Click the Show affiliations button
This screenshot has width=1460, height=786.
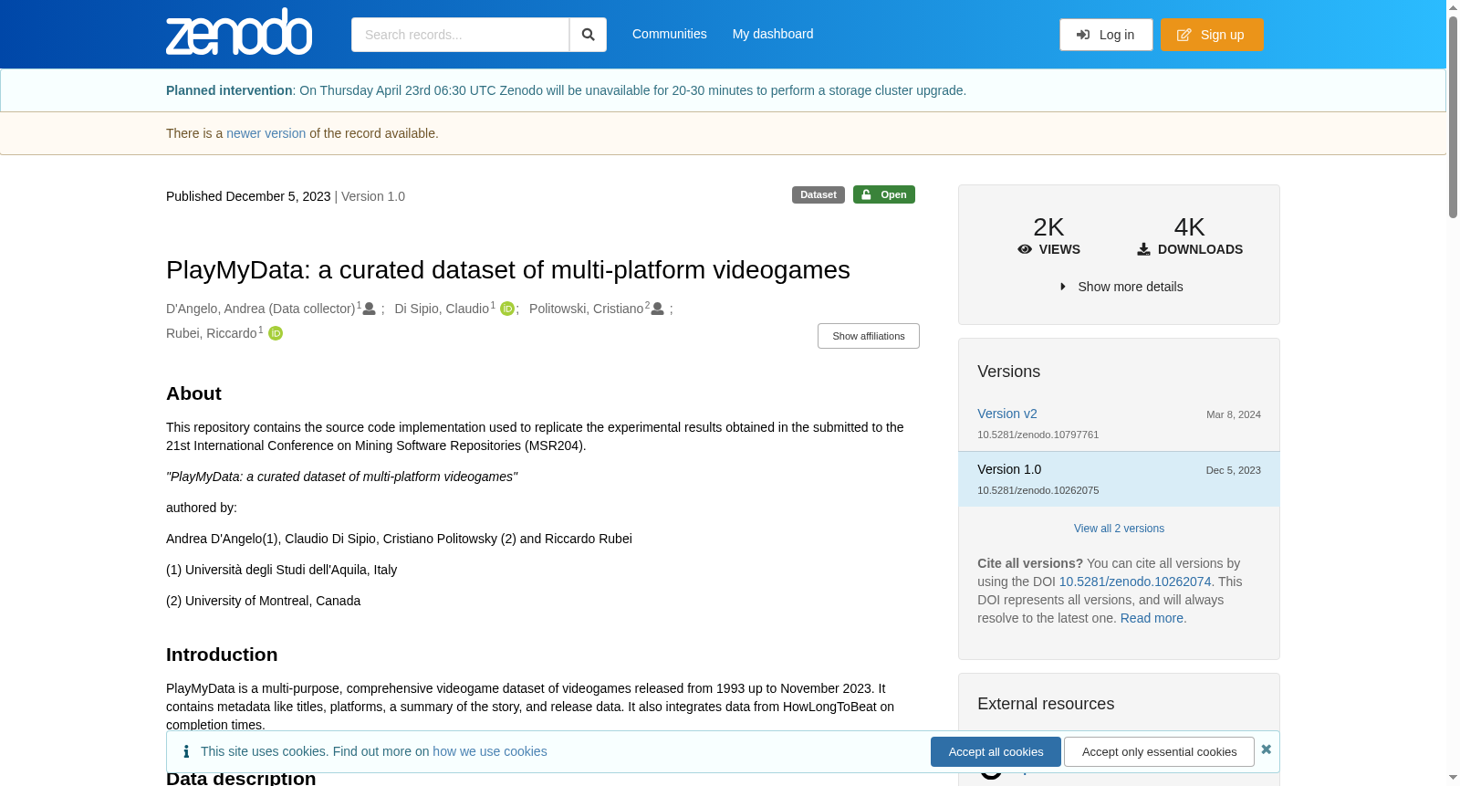click(x=869, y=336)
